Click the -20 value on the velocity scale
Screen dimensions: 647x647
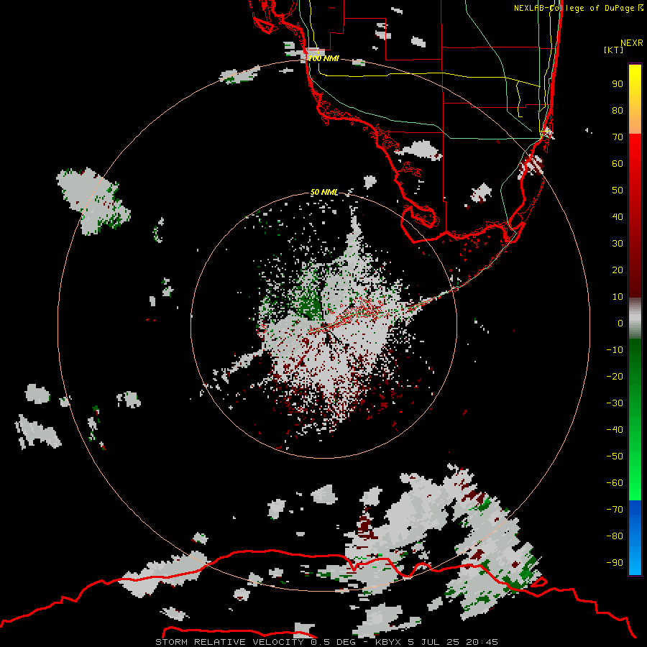click(615, 376)
